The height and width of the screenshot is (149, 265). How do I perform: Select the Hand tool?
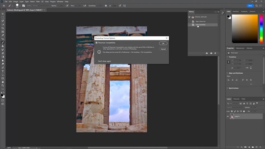3,82
